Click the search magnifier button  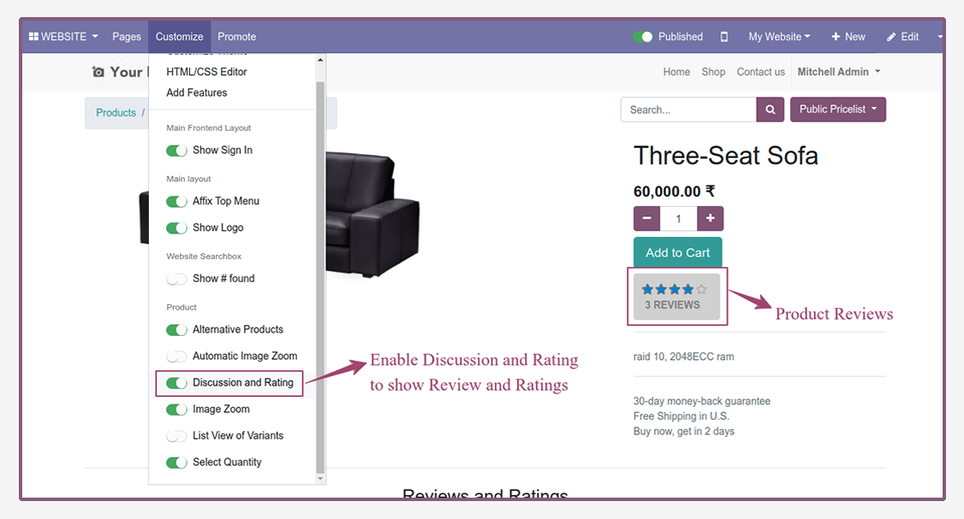(771, 109)
